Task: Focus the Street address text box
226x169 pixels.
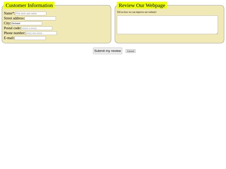Action: 40,18
